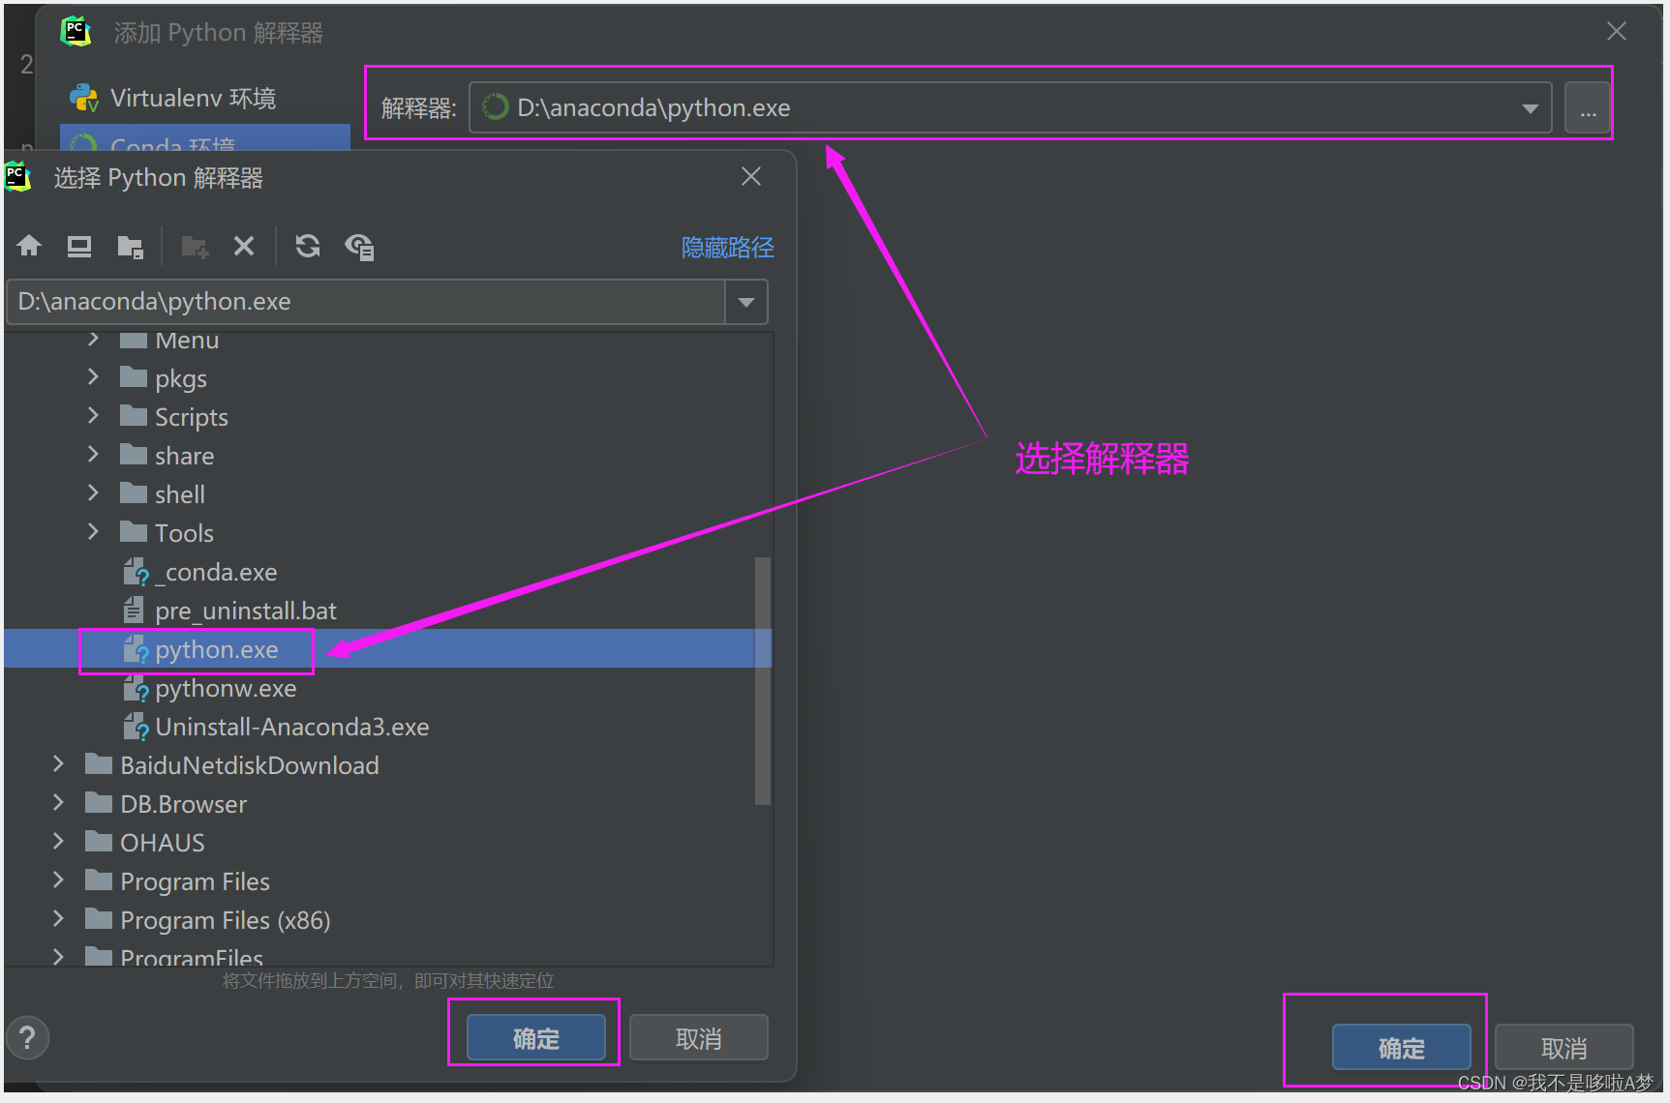Expand the DB.Browser folder

[58, 802]
